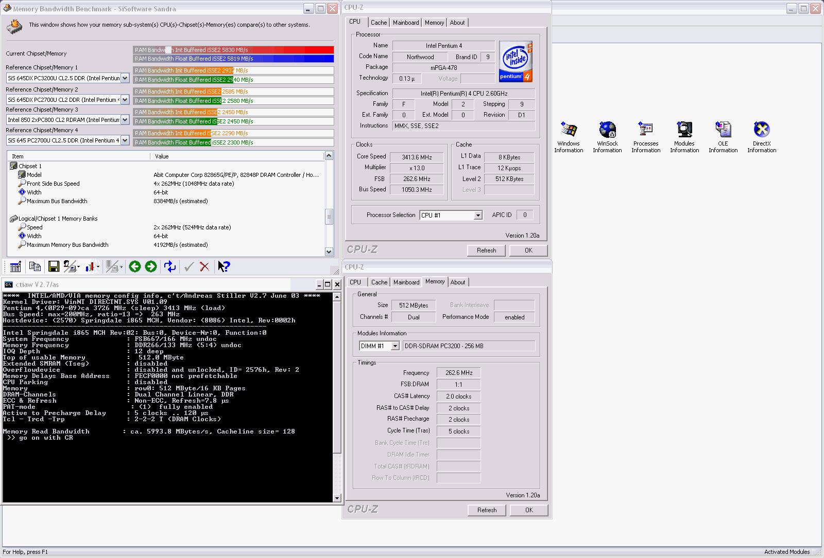824x558 pixels.
Task: Click the Logical/Chipset 1 Memory Banks icon
Action: [x=13, y=219]
